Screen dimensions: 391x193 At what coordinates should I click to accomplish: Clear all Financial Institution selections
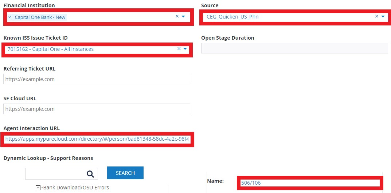point(177,16)
